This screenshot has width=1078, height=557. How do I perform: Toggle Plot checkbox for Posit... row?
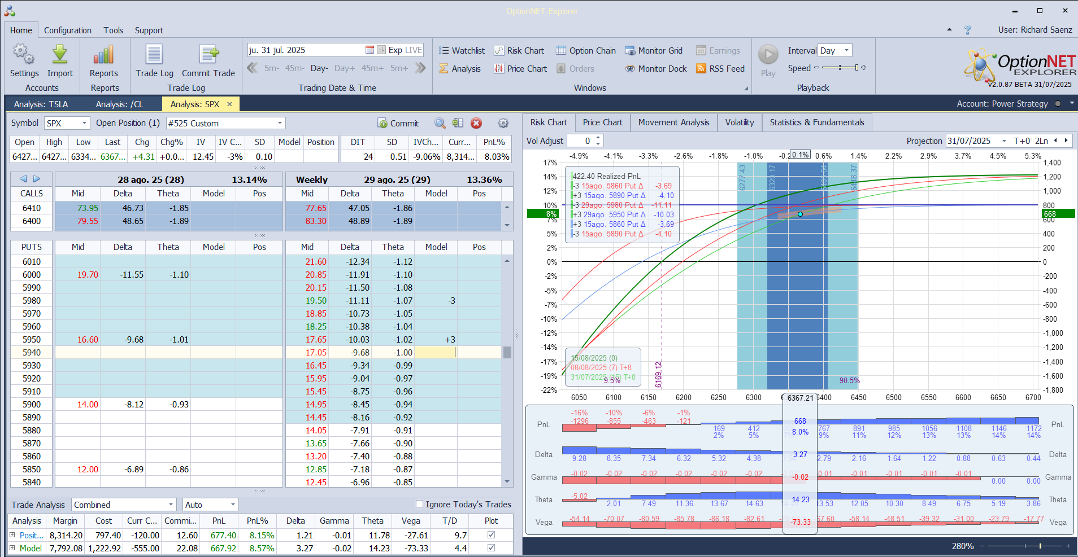tap(491, 534)
